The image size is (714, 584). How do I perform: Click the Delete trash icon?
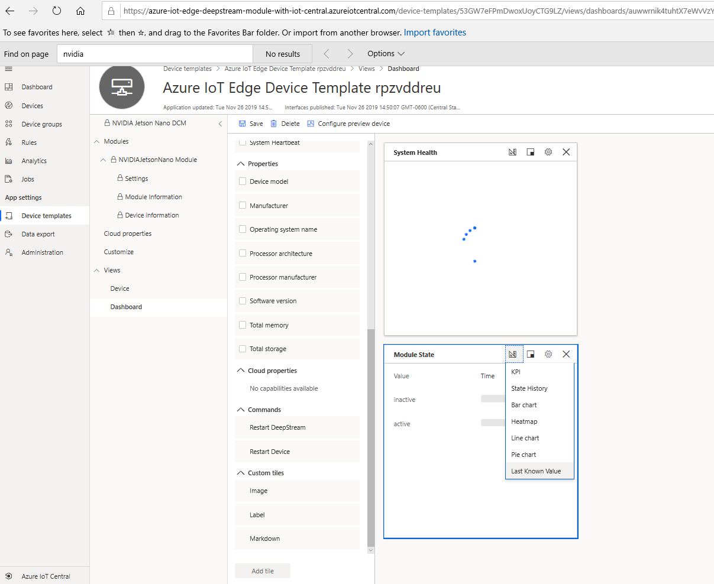pyautogui.click(x=273, y=124)
